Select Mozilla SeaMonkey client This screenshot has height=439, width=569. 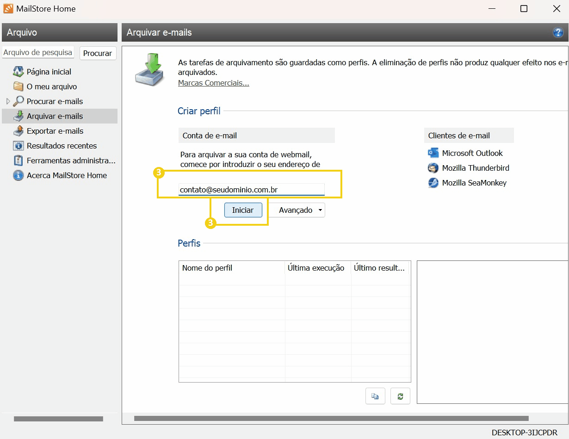click(x=473, y=183)
